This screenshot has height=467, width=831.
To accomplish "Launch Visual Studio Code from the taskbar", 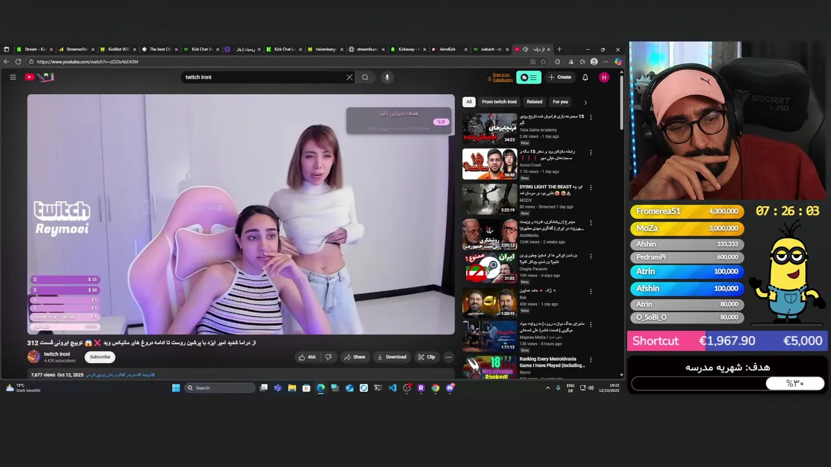I will tap(392, 388).
